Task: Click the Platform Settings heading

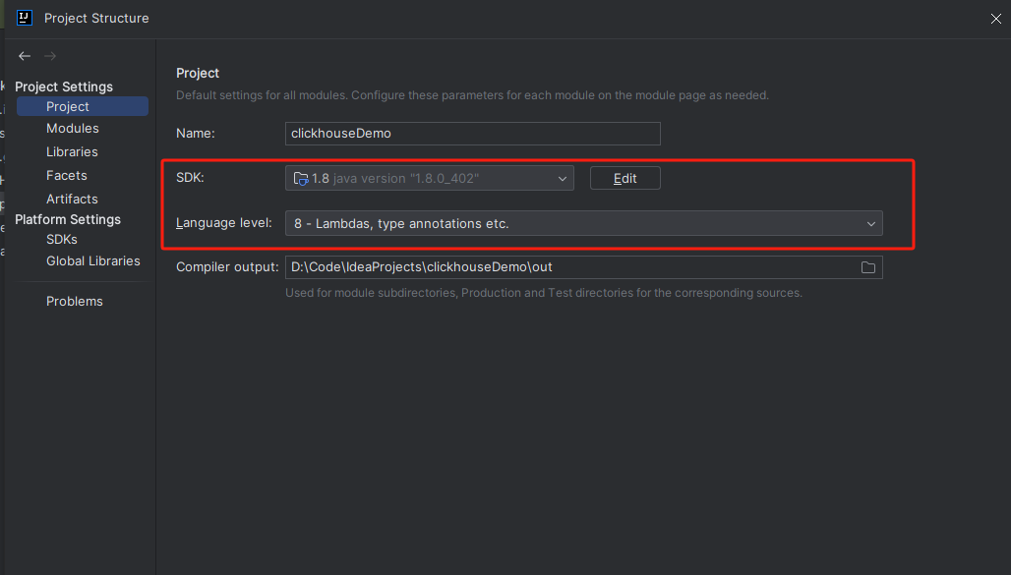Action: click(68, 219)
